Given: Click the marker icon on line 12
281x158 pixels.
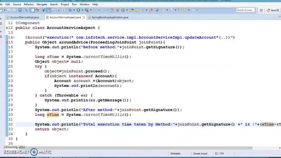Looking at the screenshot, I should pos(7,28).
